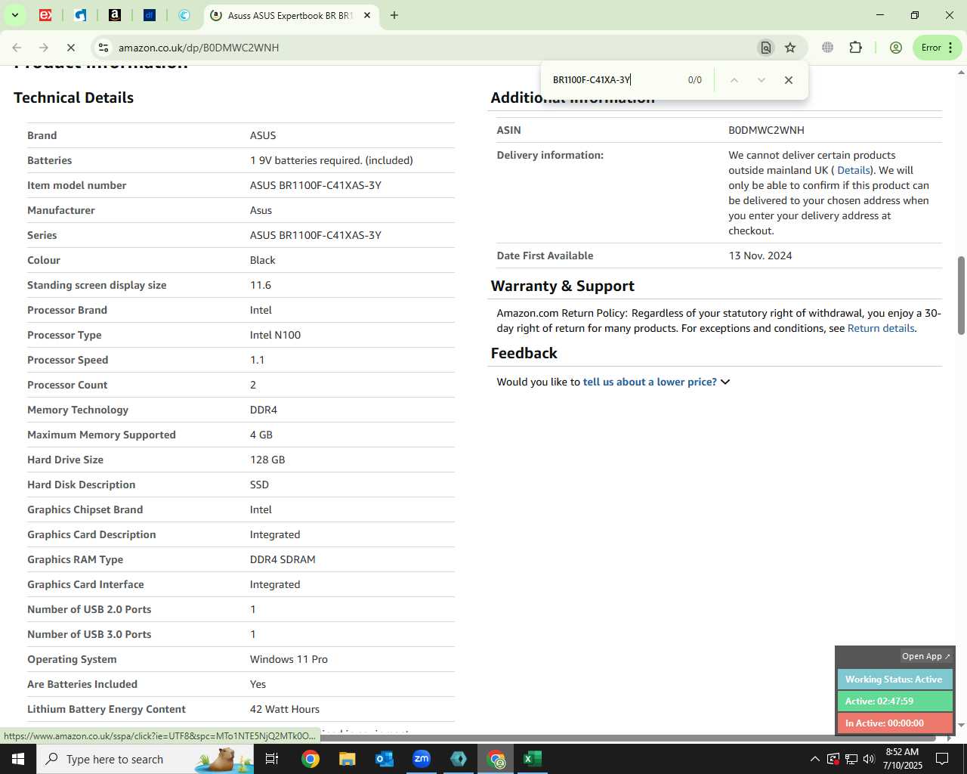Open the notification center icon
The height and width of the screenshot is (774, 967).
point(942,759)
